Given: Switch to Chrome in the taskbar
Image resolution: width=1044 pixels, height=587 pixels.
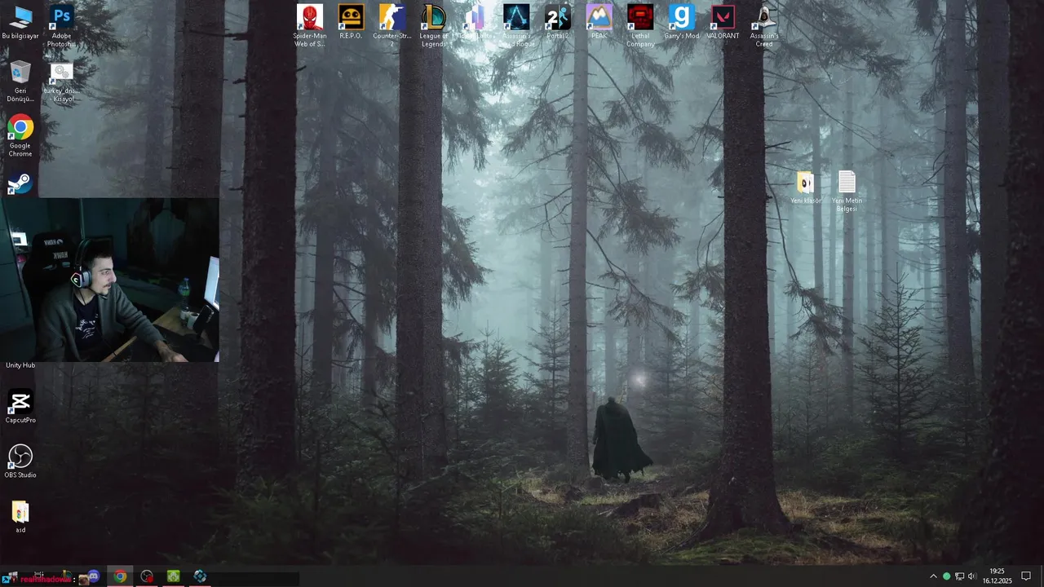Looking at the screenshot, I should click(120, 576).
